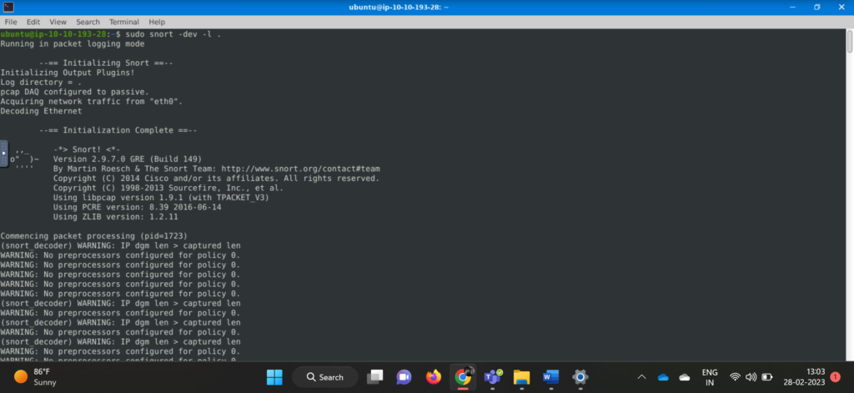Screen dimensions: 854x393
Task: Open the Edit menu
Action: tap(33, 21)
